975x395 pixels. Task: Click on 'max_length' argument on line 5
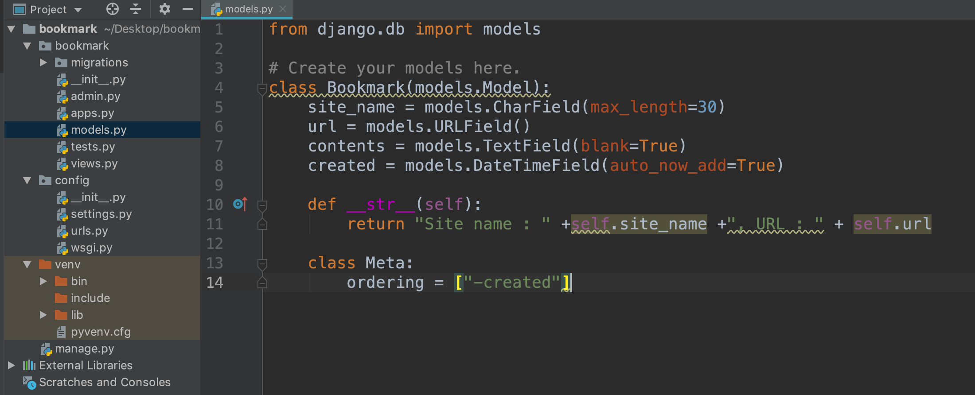(639, 107)
